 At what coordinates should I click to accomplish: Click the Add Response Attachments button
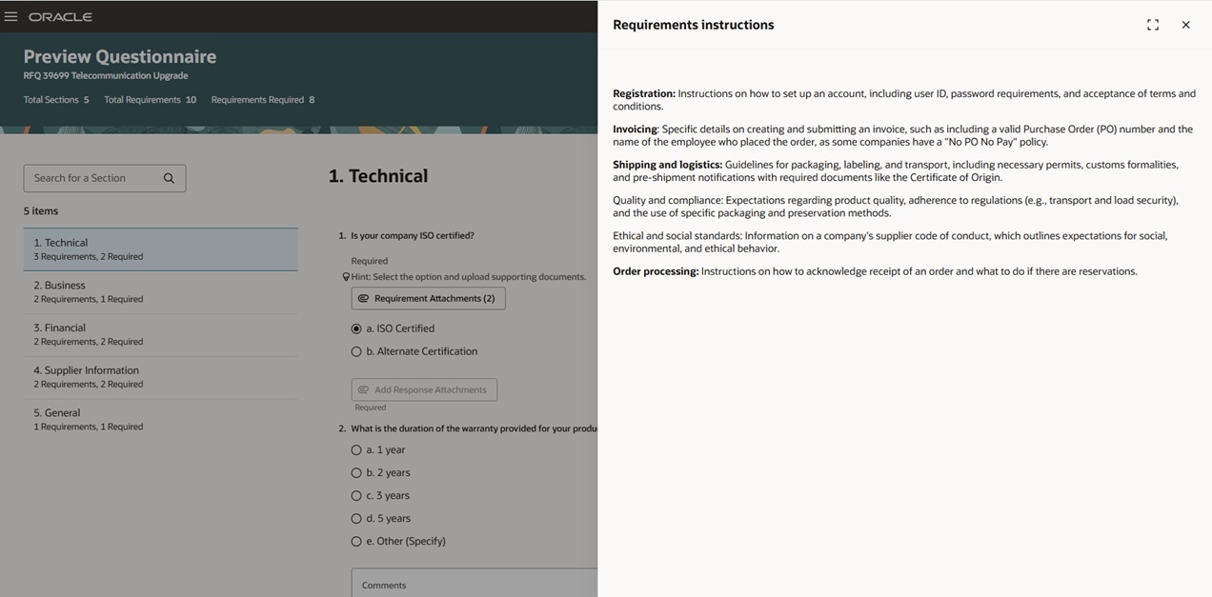424,389
